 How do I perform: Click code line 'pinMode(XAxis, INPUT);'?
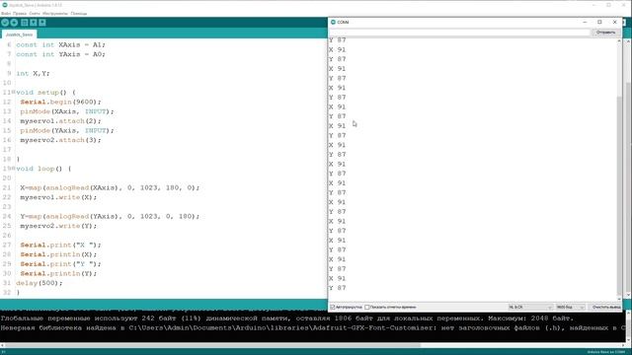coord(67,111)
